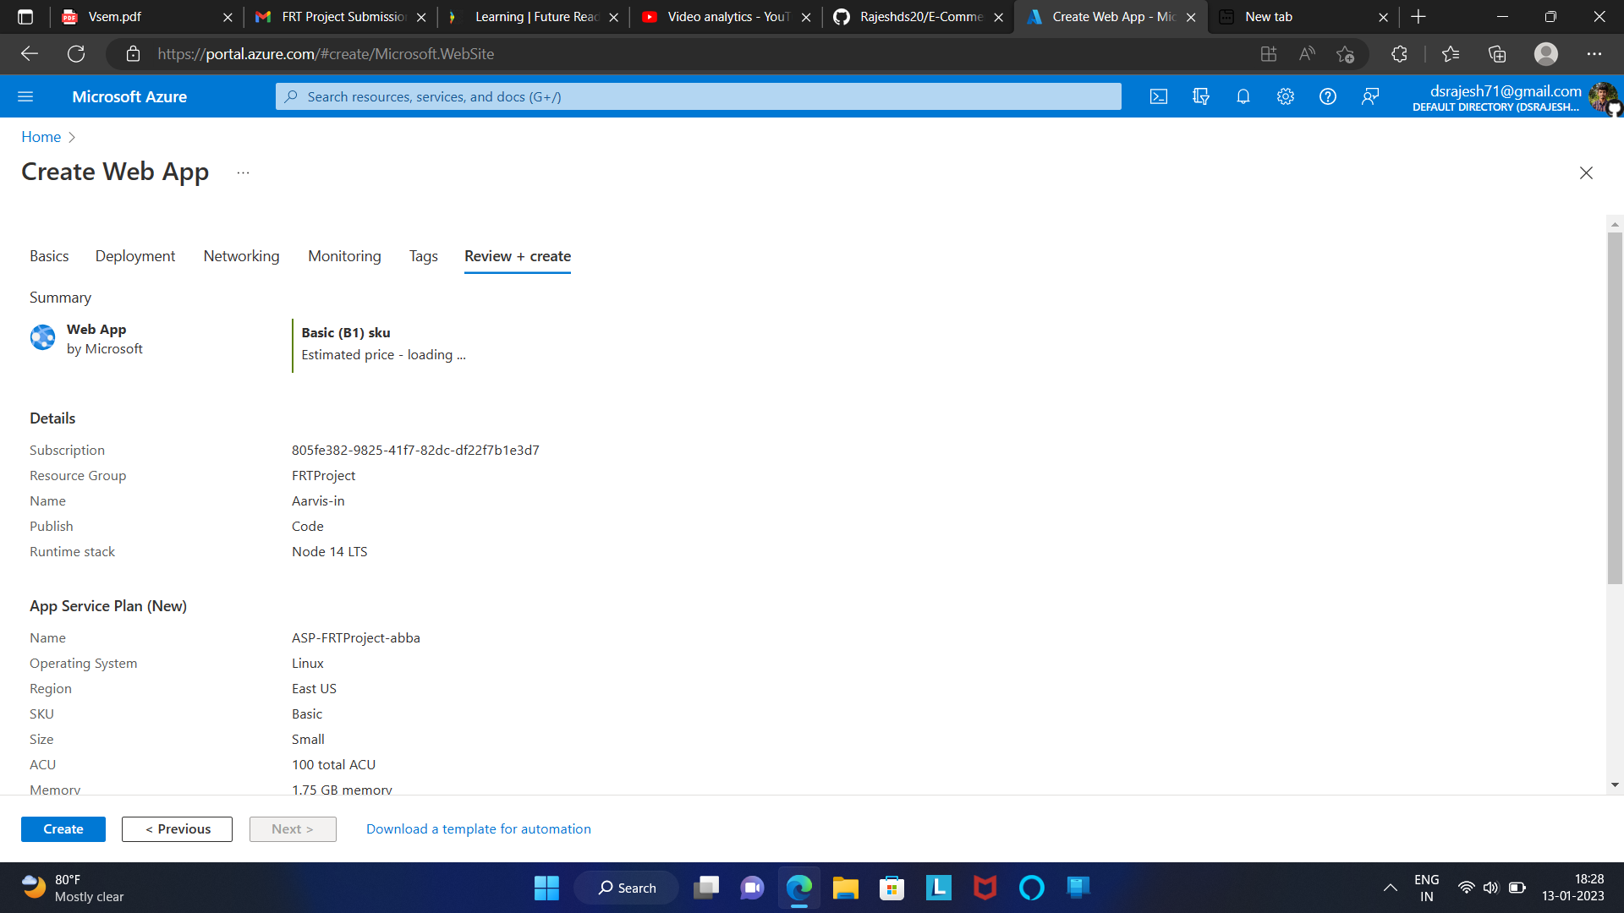Click Download a template for automation
Image resolution: width=1624 pixels, height=913 pixels.
(x=479, y=829)
